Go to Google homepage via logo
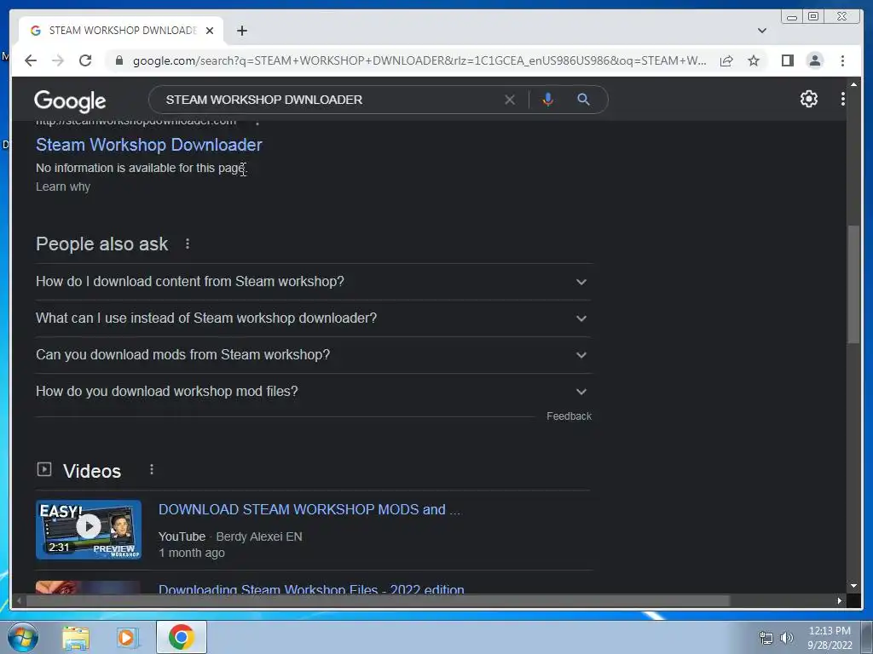The image size is (873, 654). 70,100
